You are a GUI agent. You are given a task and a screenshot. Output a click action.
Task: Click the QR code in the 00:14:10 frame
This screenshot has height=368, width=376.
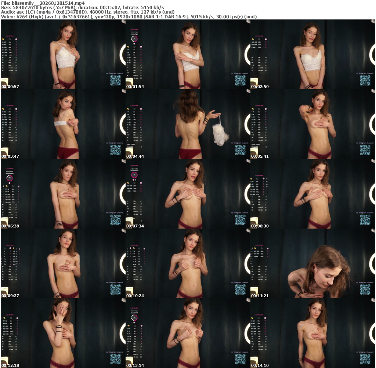coord(365,359)
